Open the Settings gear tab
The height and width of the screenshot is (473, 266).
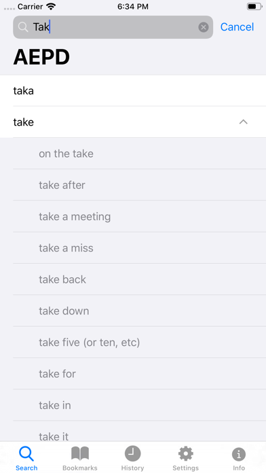pyautogui.click(x=185, y=458)
